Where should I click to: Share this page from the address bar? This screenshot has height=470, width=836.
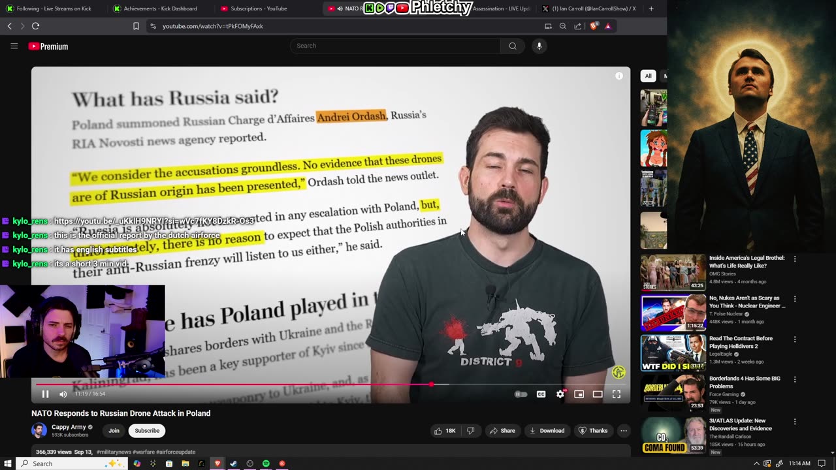(578, 26)
